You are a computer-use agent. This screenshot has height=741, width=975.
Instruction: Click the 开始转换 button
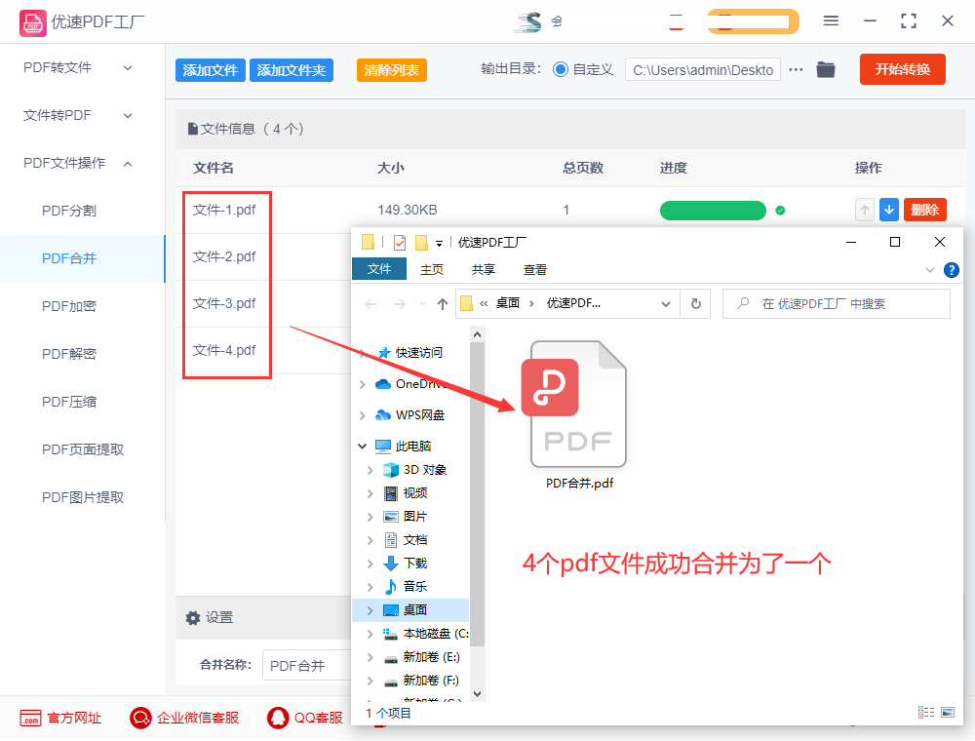(x=902, y=69)
